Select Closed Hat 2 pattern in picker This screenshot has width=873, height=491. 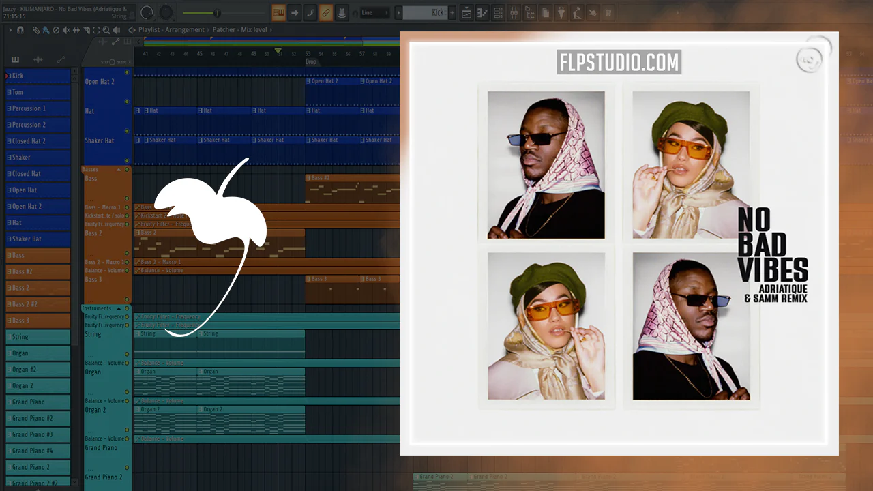pos(38,141)
